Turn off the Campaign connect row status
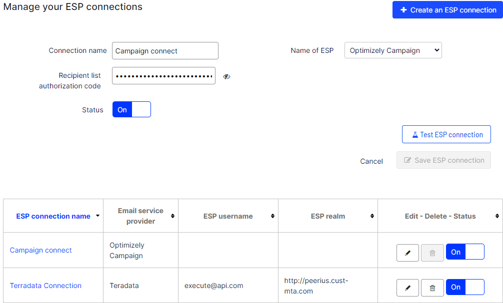Viewport: 503px width, 303px height. pos(465,252)
